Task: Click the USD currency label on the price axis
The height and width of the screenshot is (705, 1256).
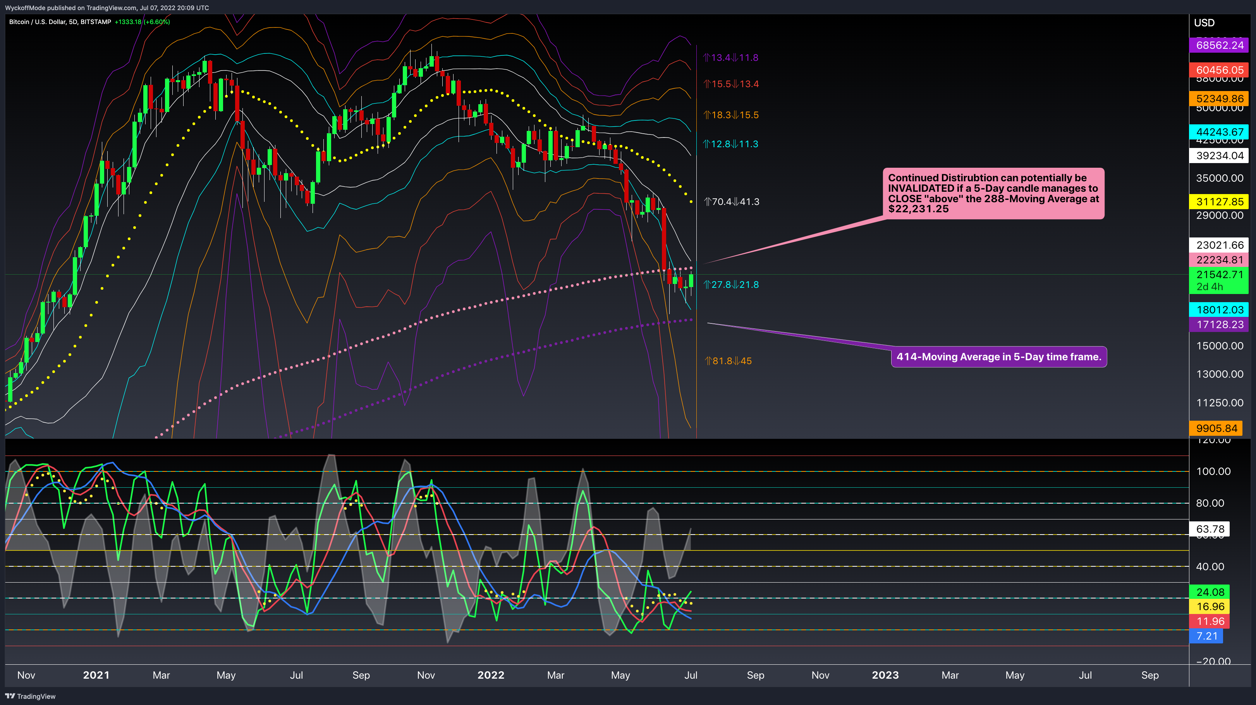Action: [1204, 23]
